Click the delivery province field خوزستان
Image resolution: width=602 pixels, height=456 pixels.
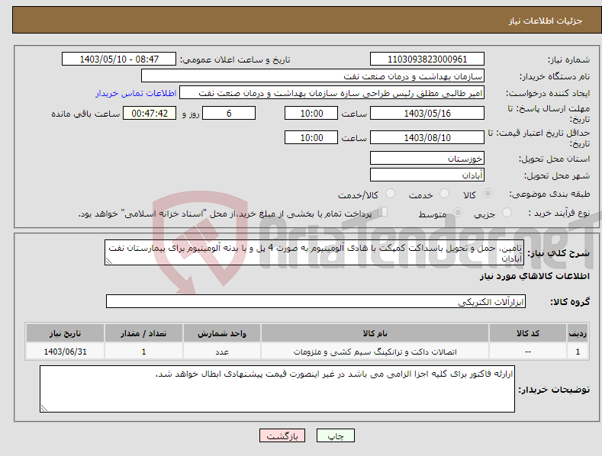coord(427,158)
